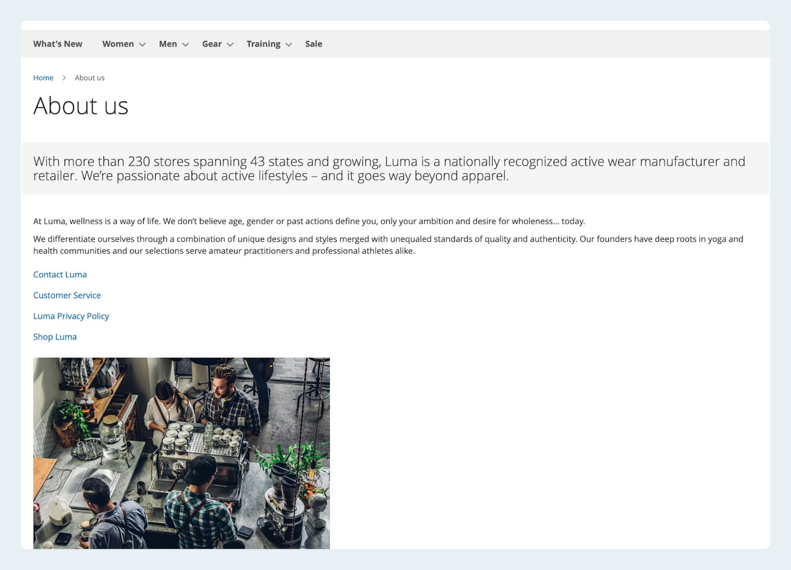Image resolution: width=791 pixels, height=570 pixels.
Task: Click the About us page heading
Action: pos(81,106)
